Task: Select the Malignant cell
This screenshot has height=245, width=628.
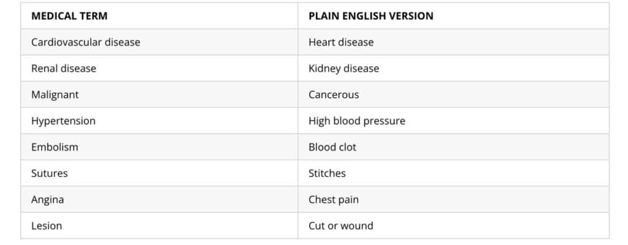Action: coord(55,95)
